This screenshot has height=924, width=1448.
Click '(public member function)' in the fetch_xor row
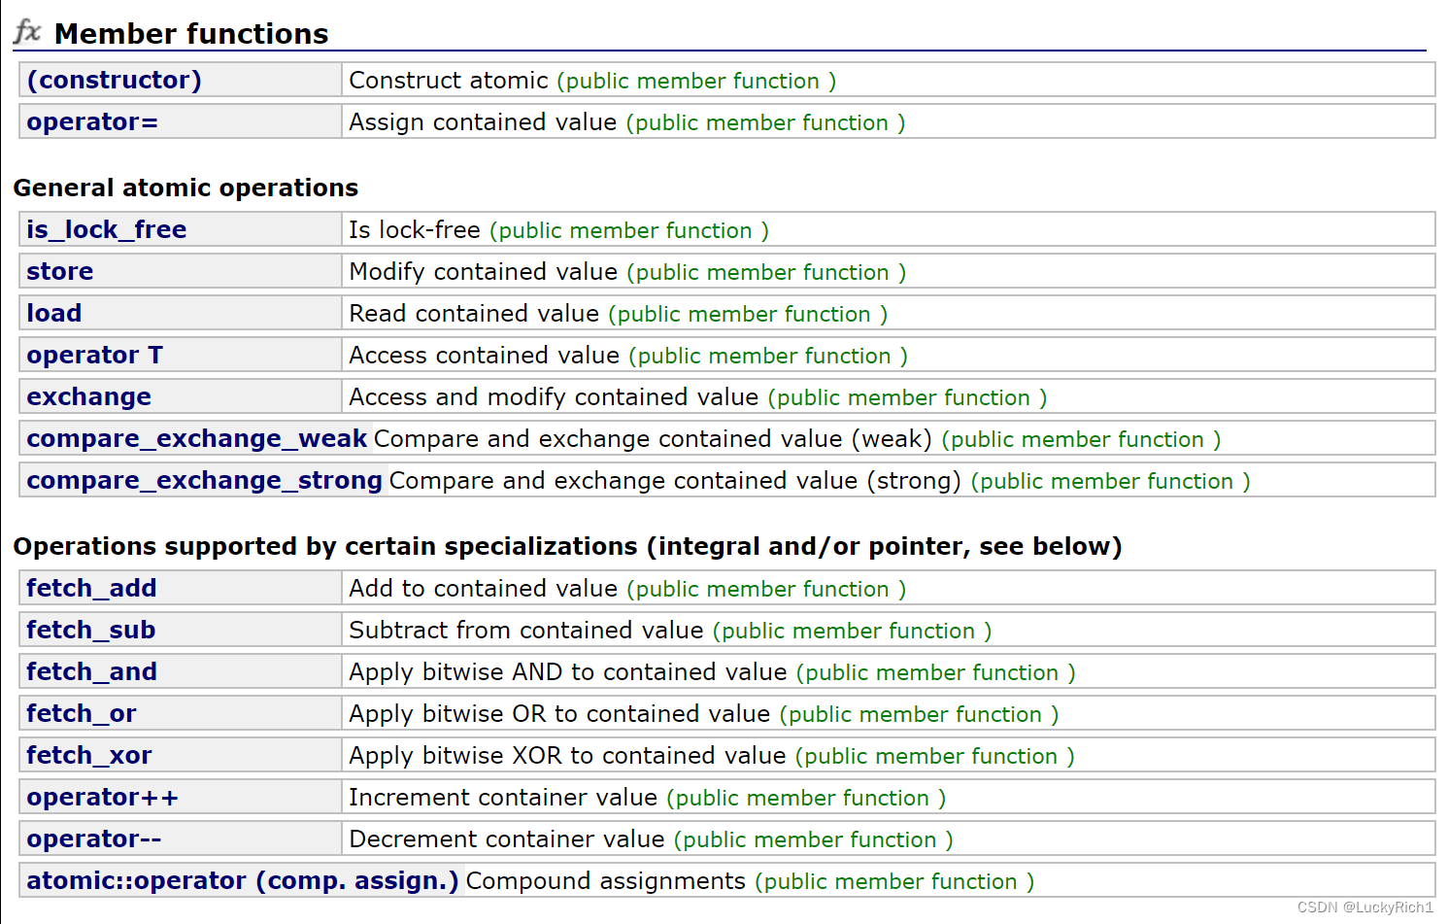click(x=935, y=756)
